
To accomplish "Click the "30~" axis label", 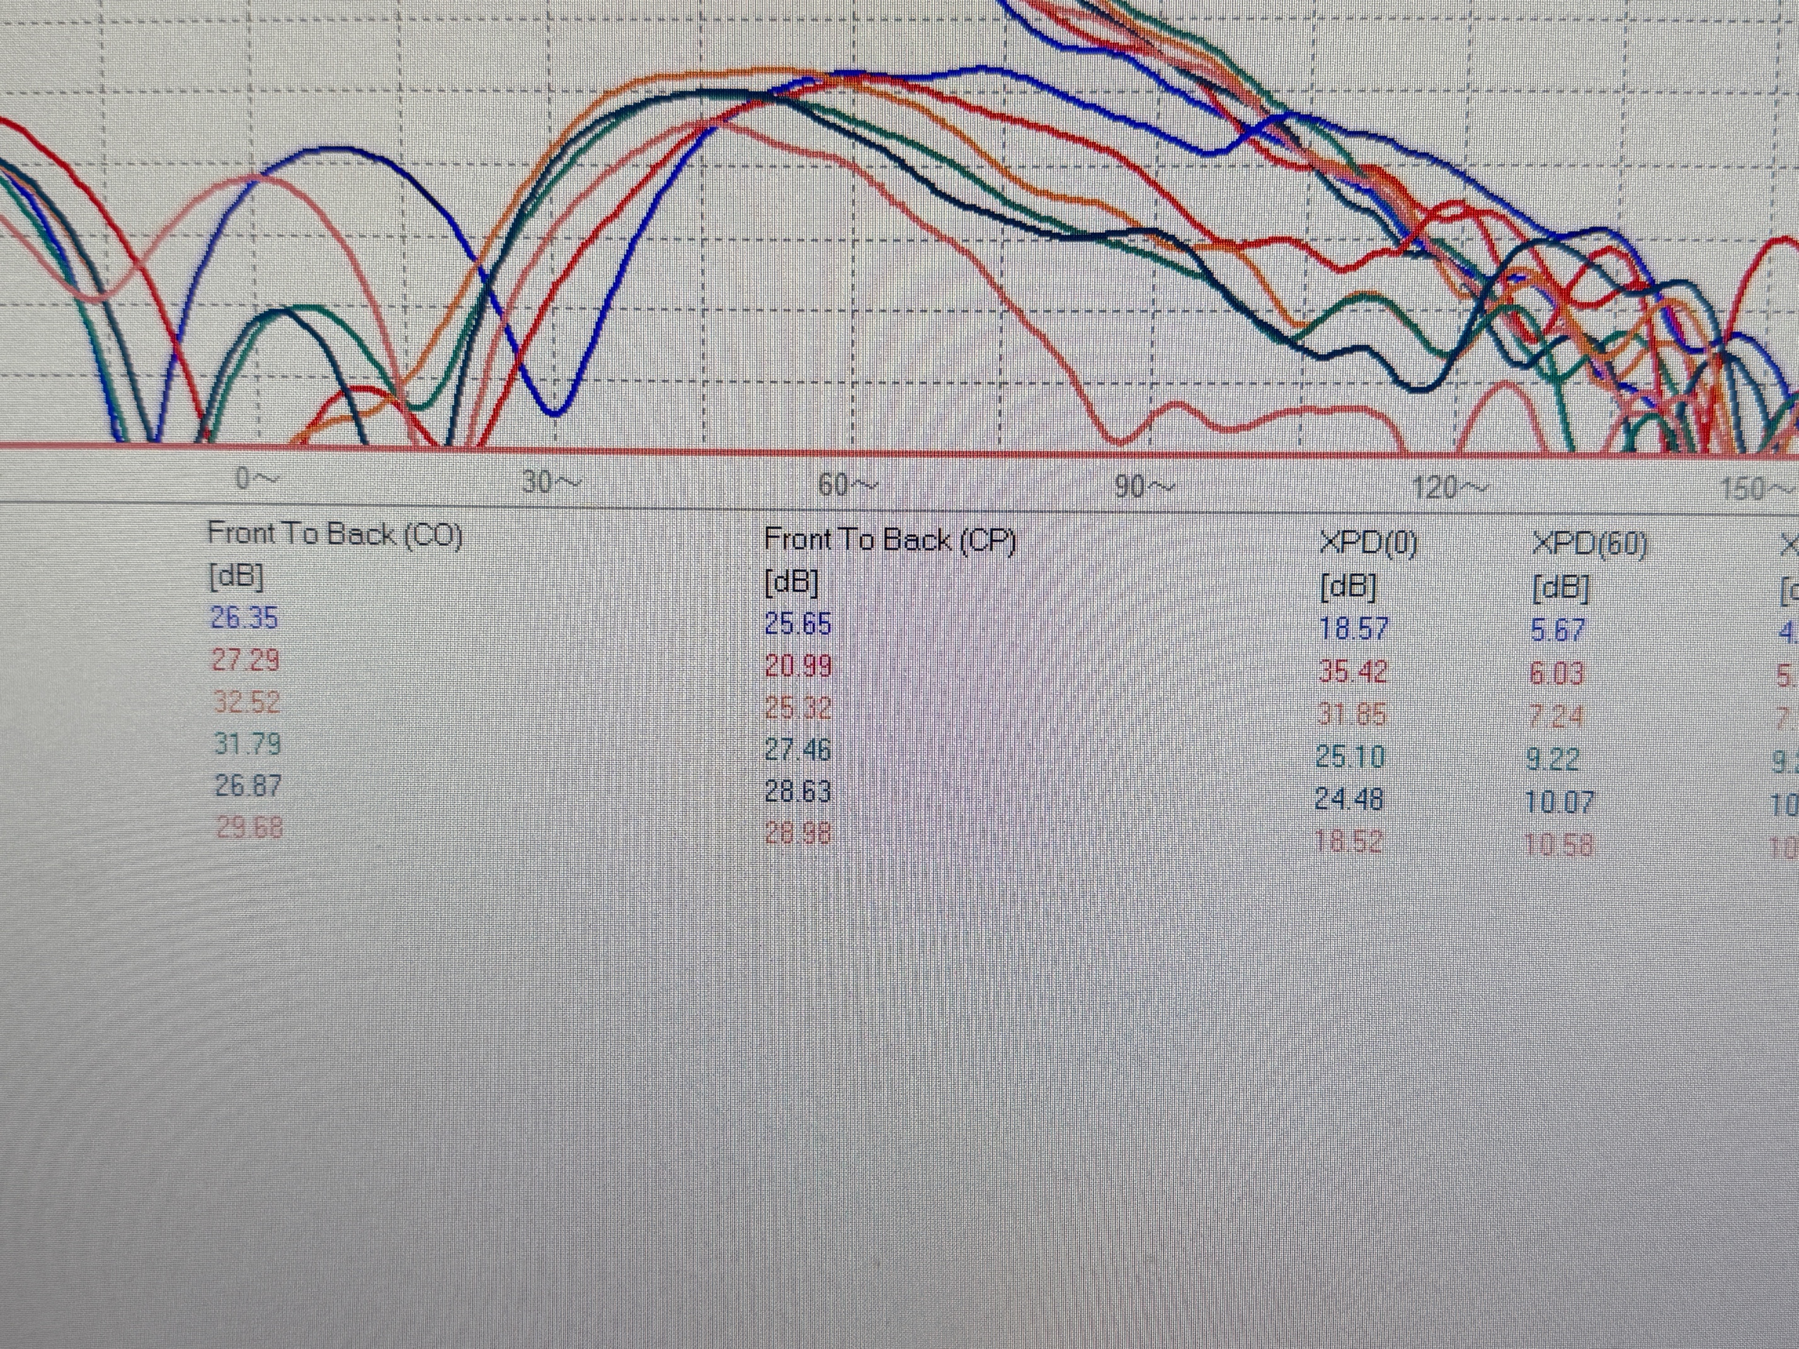I will pos(551,482).
